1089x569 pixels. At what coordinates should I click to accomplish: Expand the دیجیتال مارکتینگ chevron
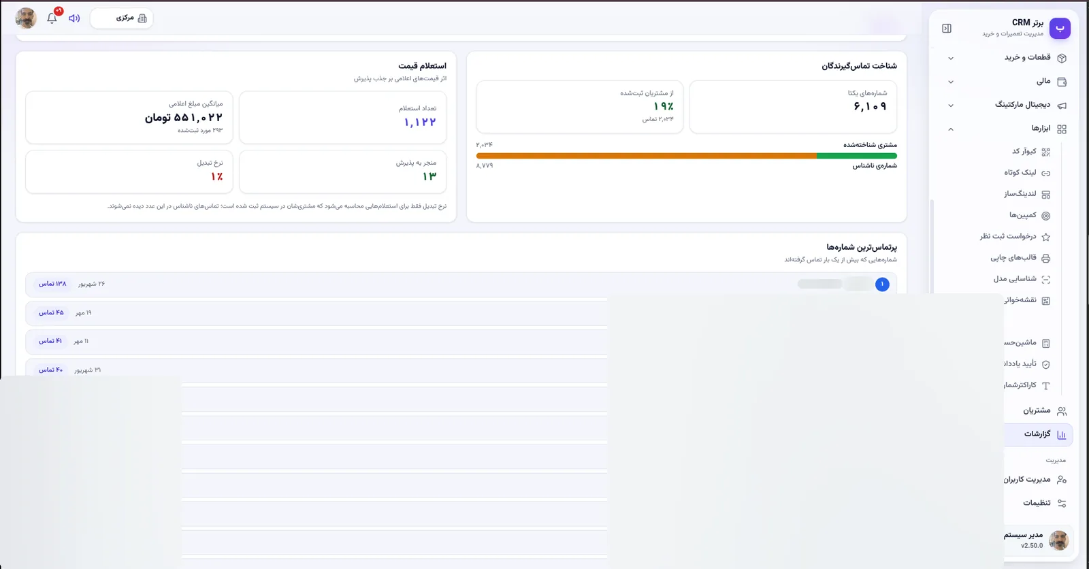point(951,105)
